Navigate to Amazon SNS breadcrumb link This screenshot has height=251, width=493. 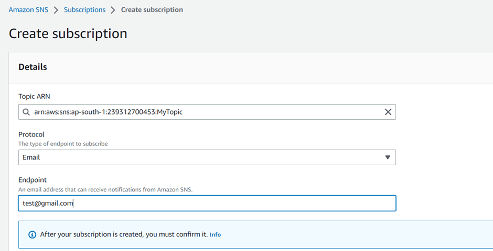[x=28, y=10]
